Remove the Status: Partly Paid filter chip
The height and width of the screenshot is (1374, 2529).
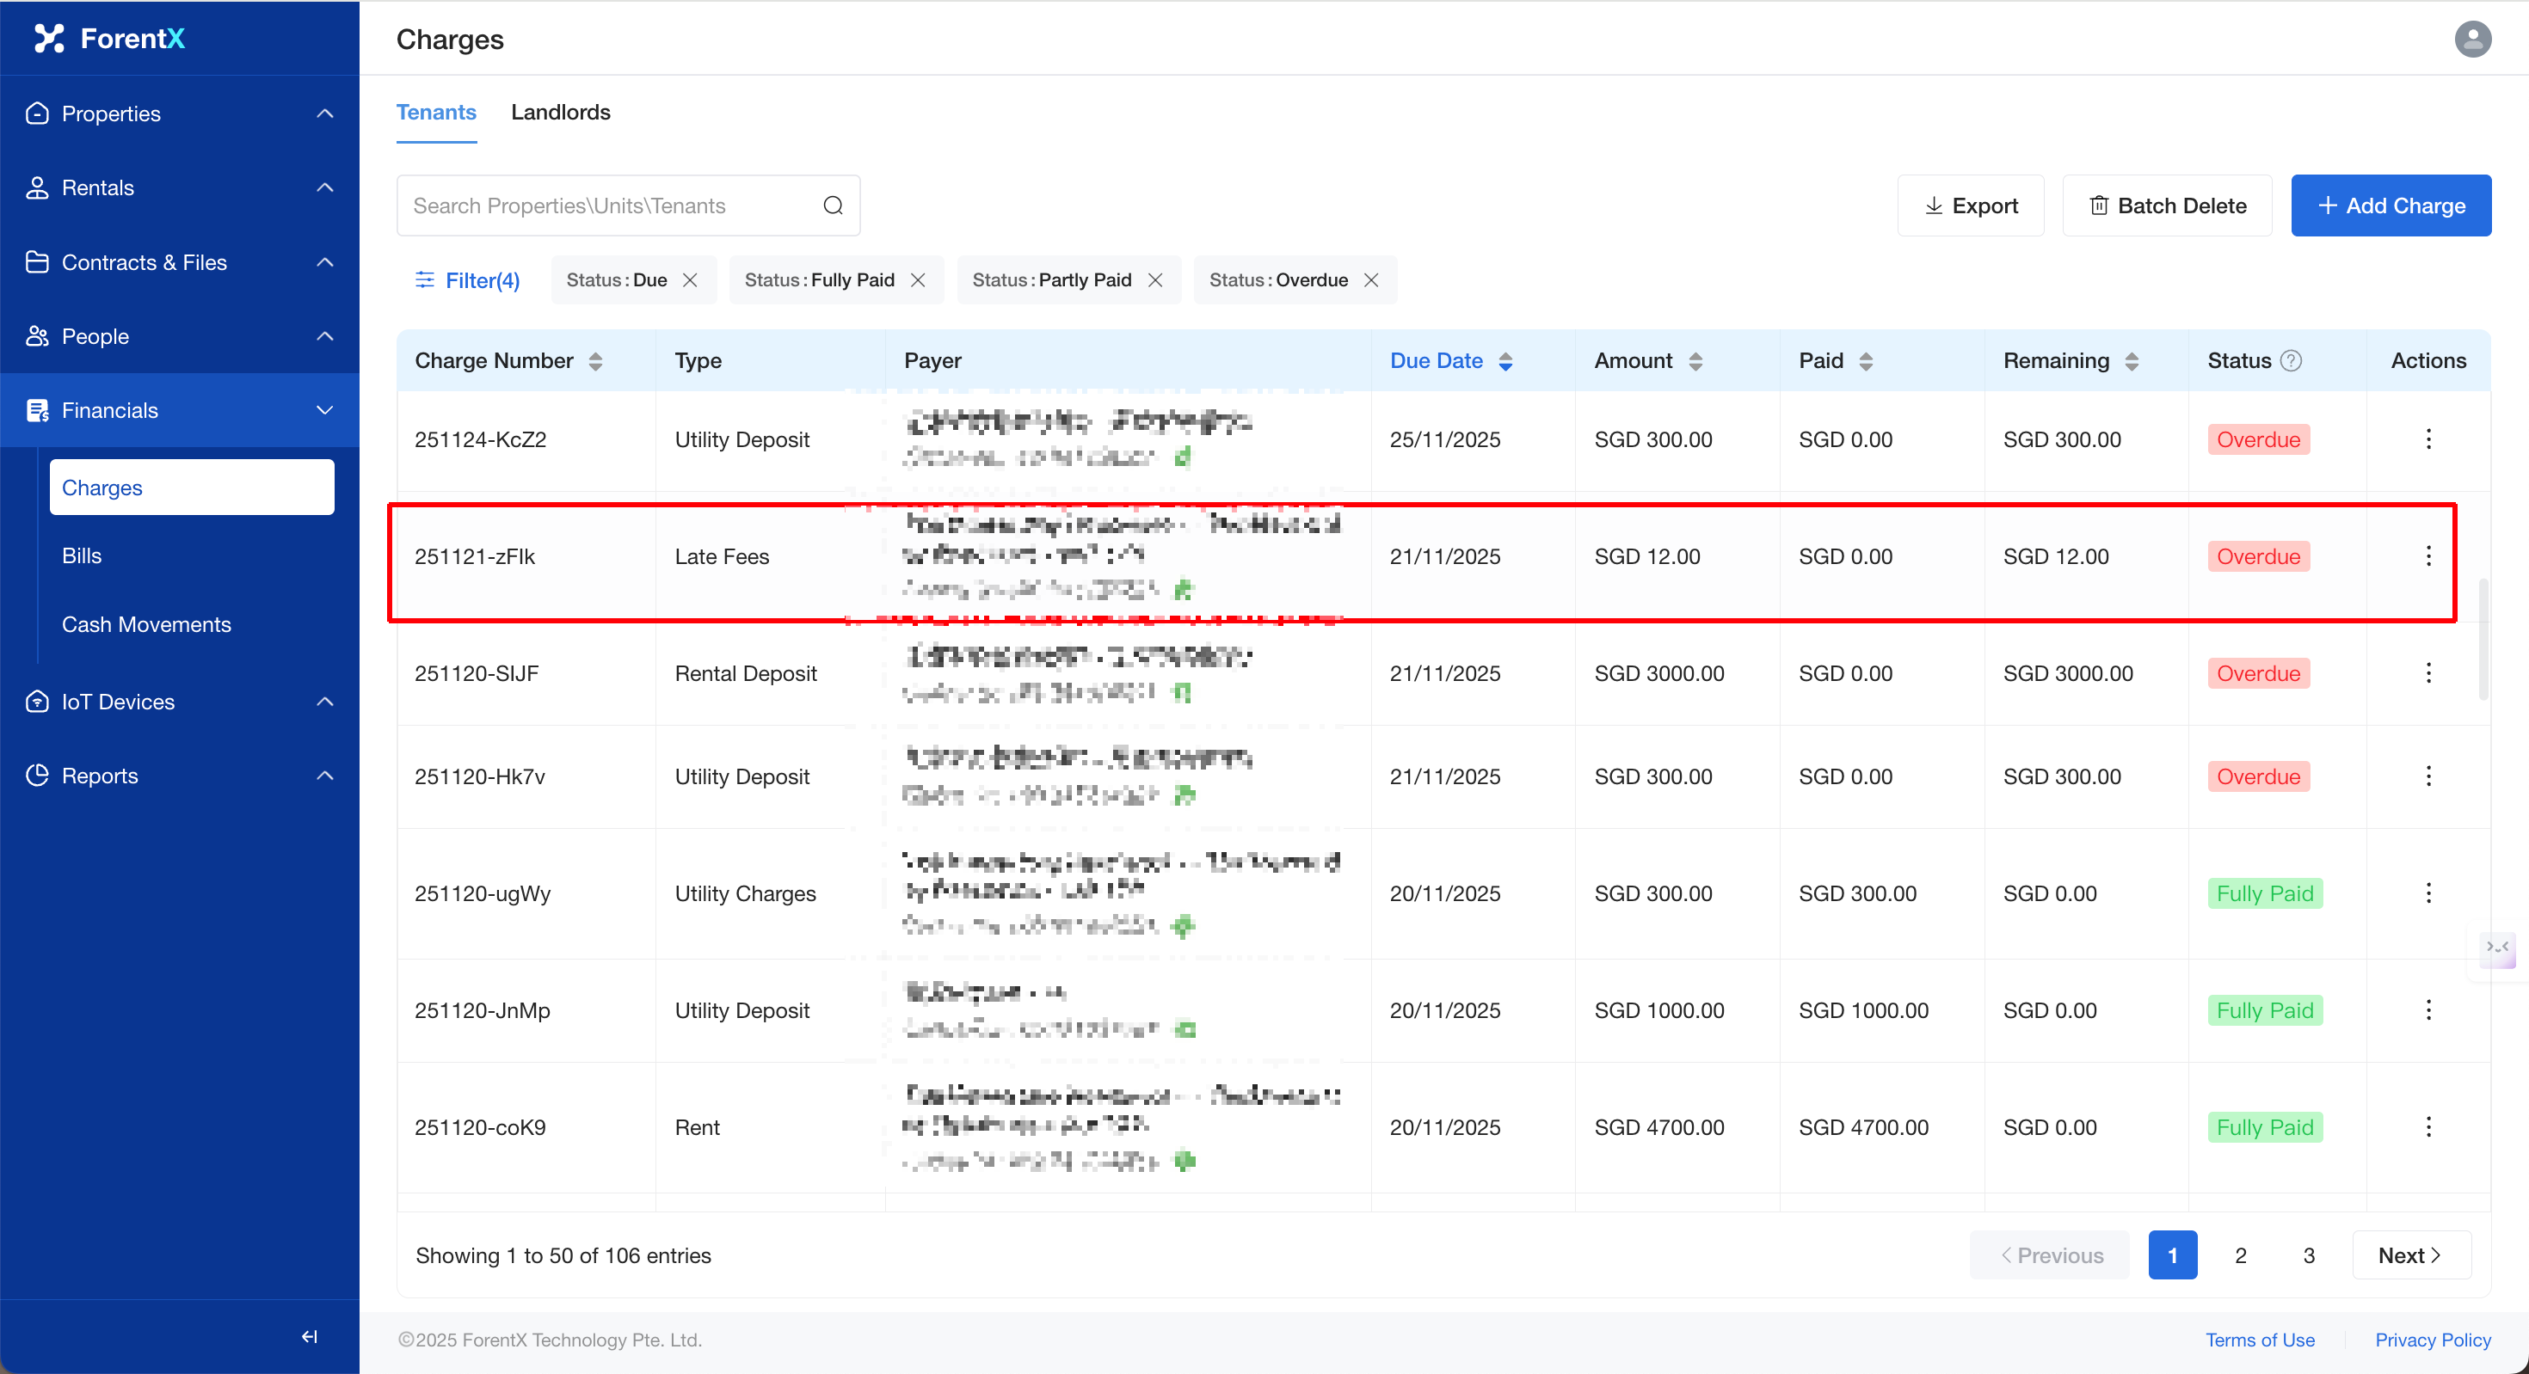(x=1155, y=280)
